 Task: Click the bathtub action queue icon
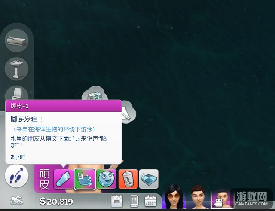16,40
